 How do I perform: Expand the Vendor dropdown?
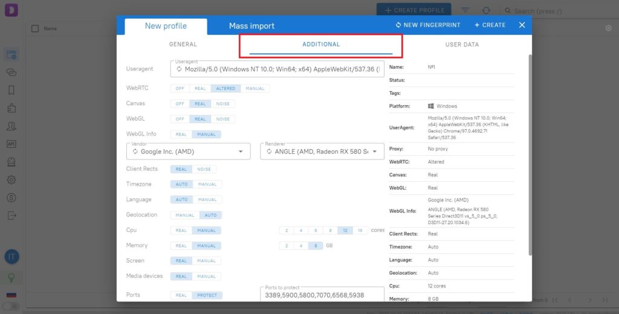pos(241,152)
